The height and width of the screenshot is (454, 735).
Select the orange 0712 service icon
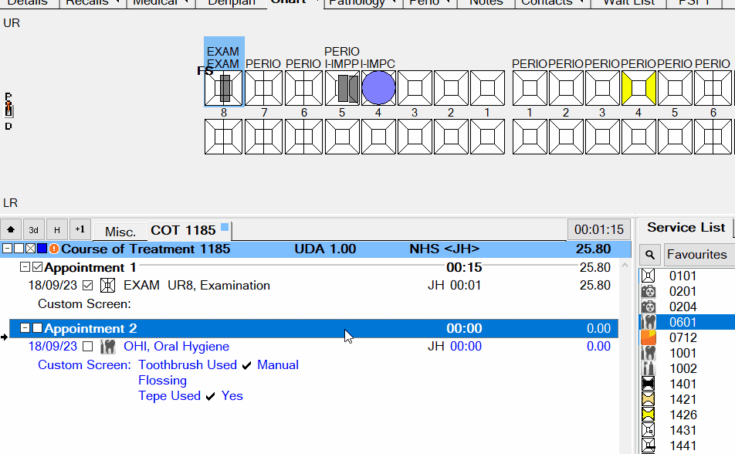point(649,337)
